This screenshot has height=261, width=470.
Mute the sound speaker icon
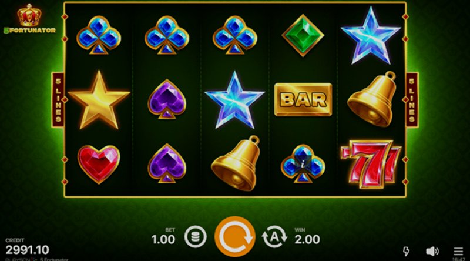coord(432,251)
